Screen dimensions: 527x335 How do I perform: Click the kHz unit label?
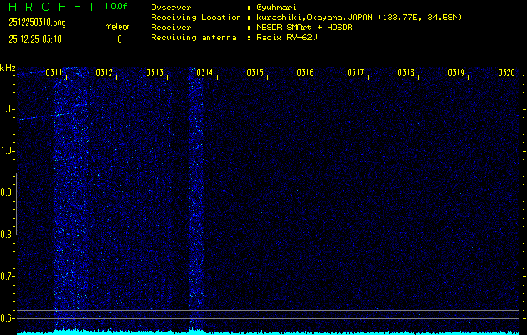coord(8,68)
